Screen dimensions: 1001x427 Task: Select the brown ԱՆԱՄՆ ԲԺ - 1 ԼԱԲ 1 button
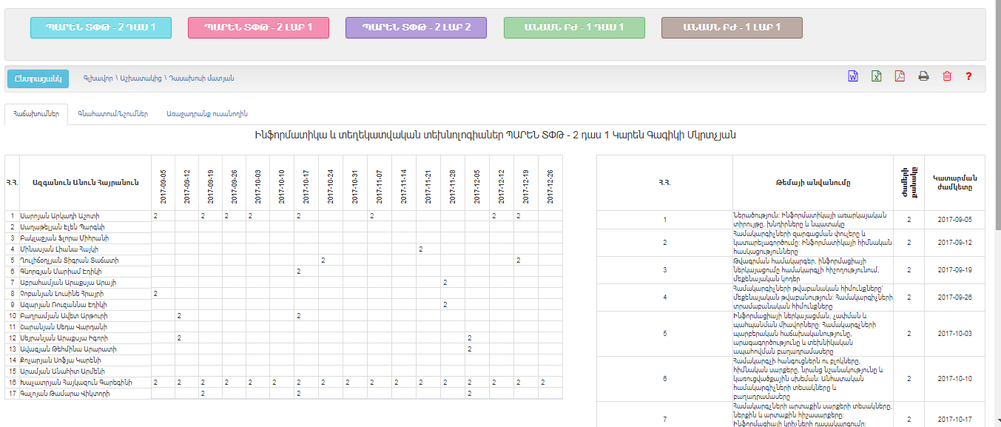coord(732,27)
